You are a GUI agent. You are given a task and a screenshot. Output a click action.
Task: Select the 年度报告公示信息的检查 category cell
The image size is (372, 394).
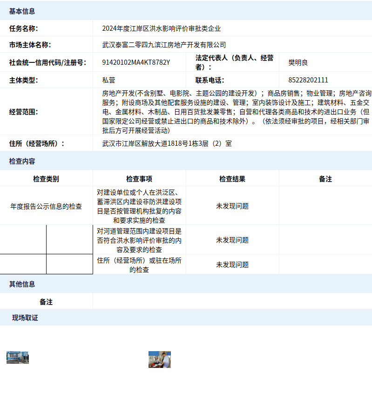[x=46, y=206]
